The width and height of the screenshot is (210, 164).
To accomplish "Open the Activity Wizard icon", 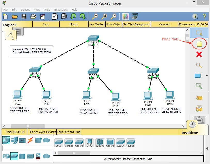I will (x=43, y=17).
